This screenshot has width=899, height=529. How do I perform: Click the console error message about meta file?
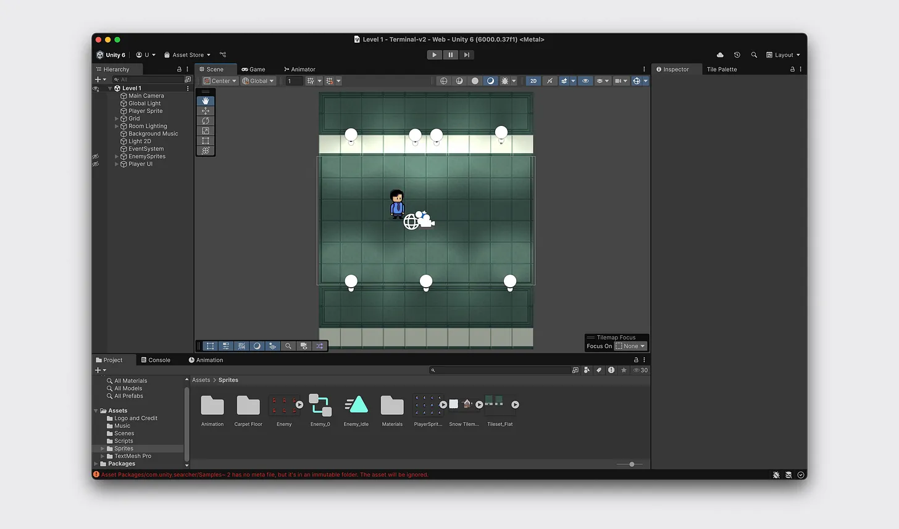click(266, 475)
